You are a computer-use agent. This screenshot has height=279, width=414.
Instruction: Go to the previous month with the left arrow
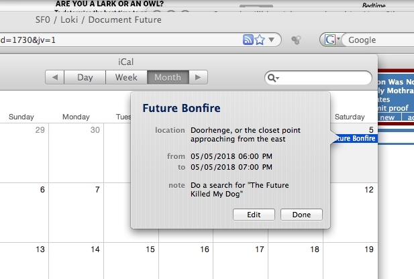coord(55,77)
